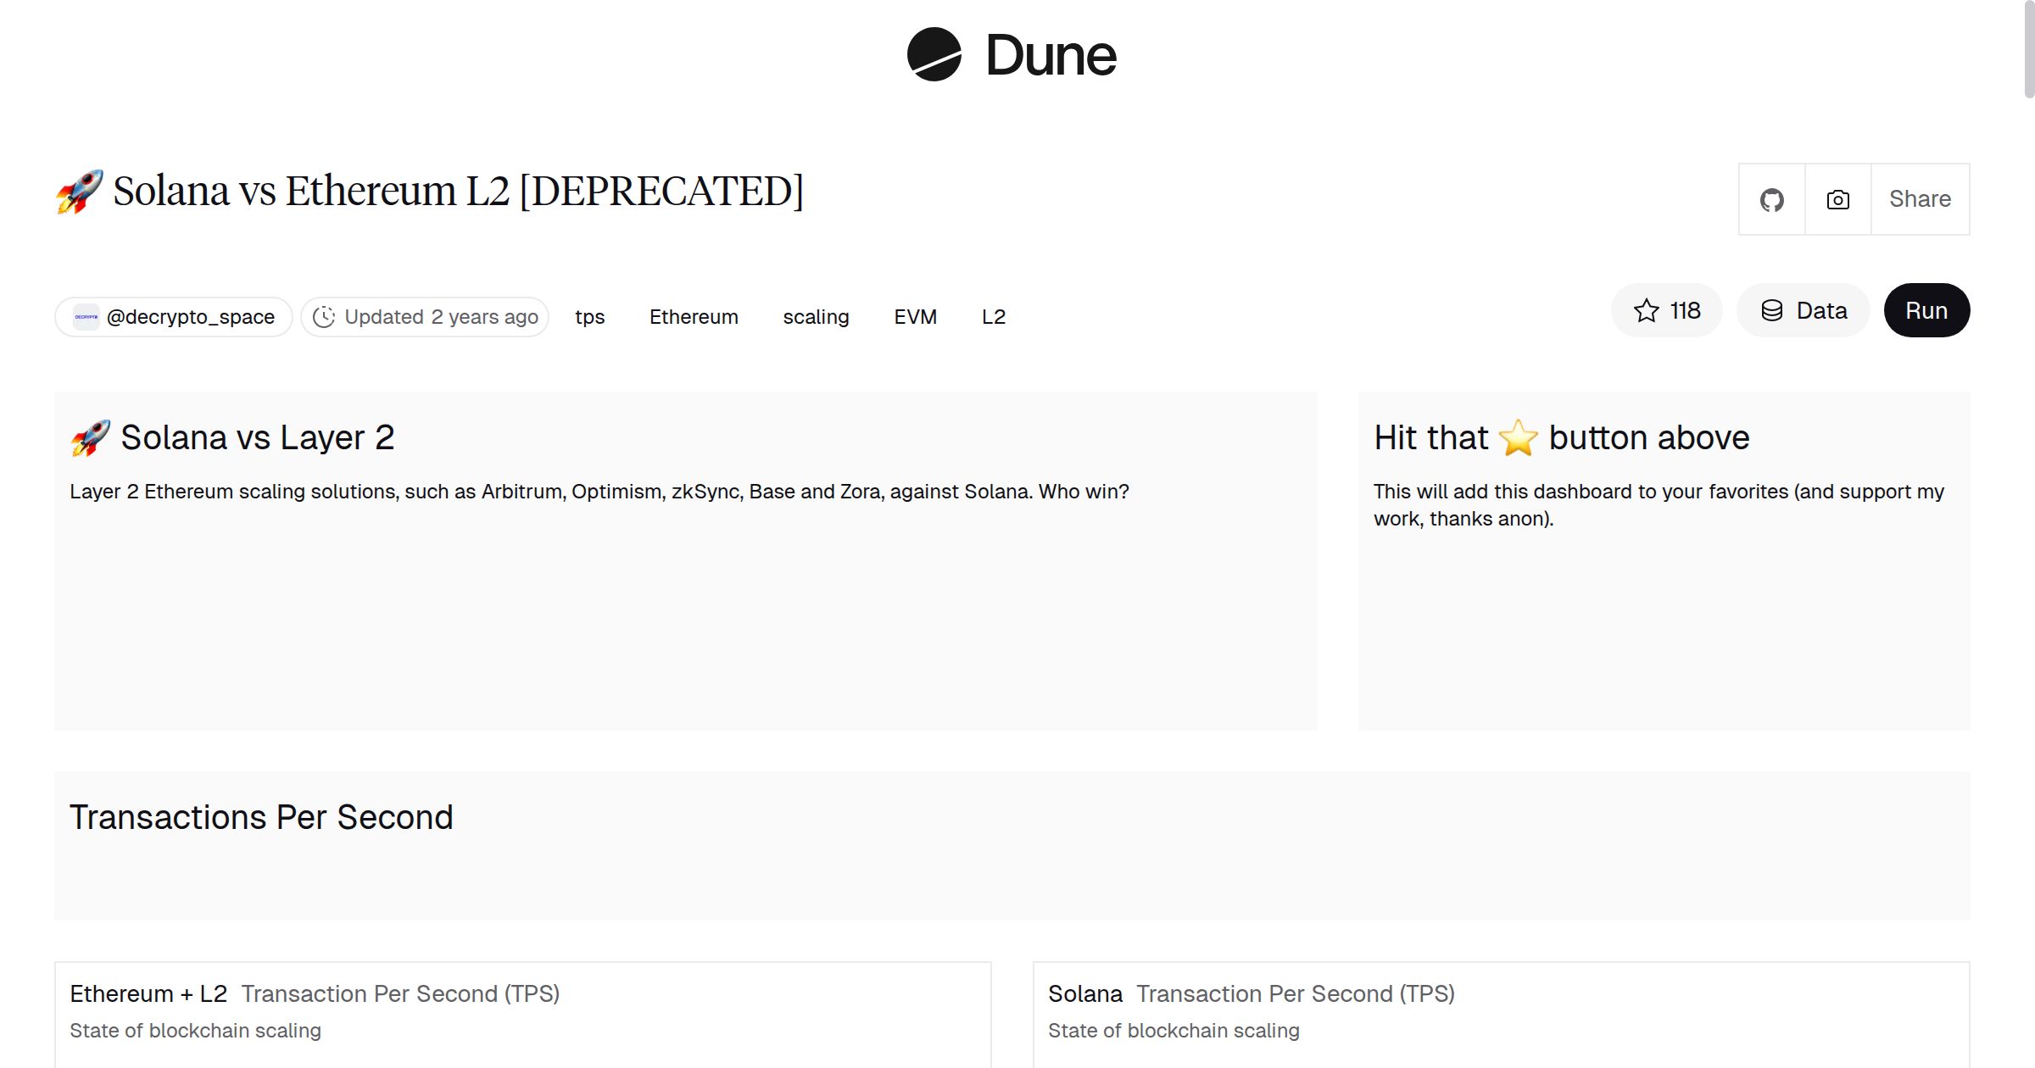Viewport: 2035px width, 1068px height.
Task: Open the Data panel
Action: [1803, 310]
